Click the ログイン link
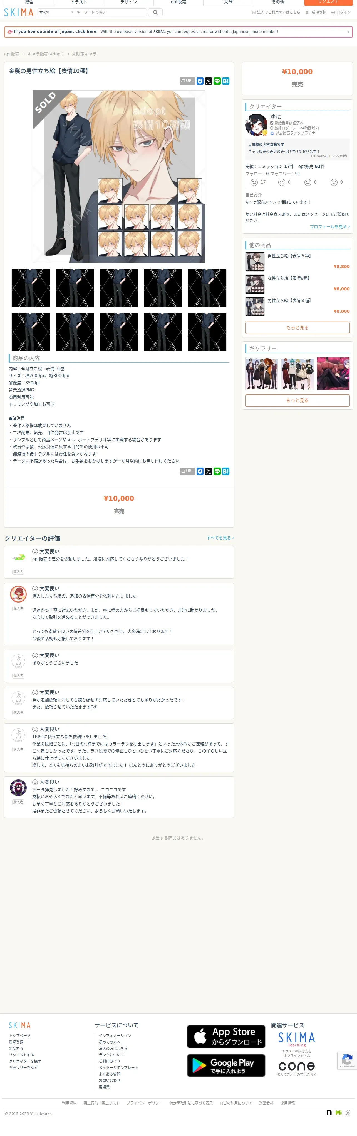357x1136 pixels. [x=341, y=12]
